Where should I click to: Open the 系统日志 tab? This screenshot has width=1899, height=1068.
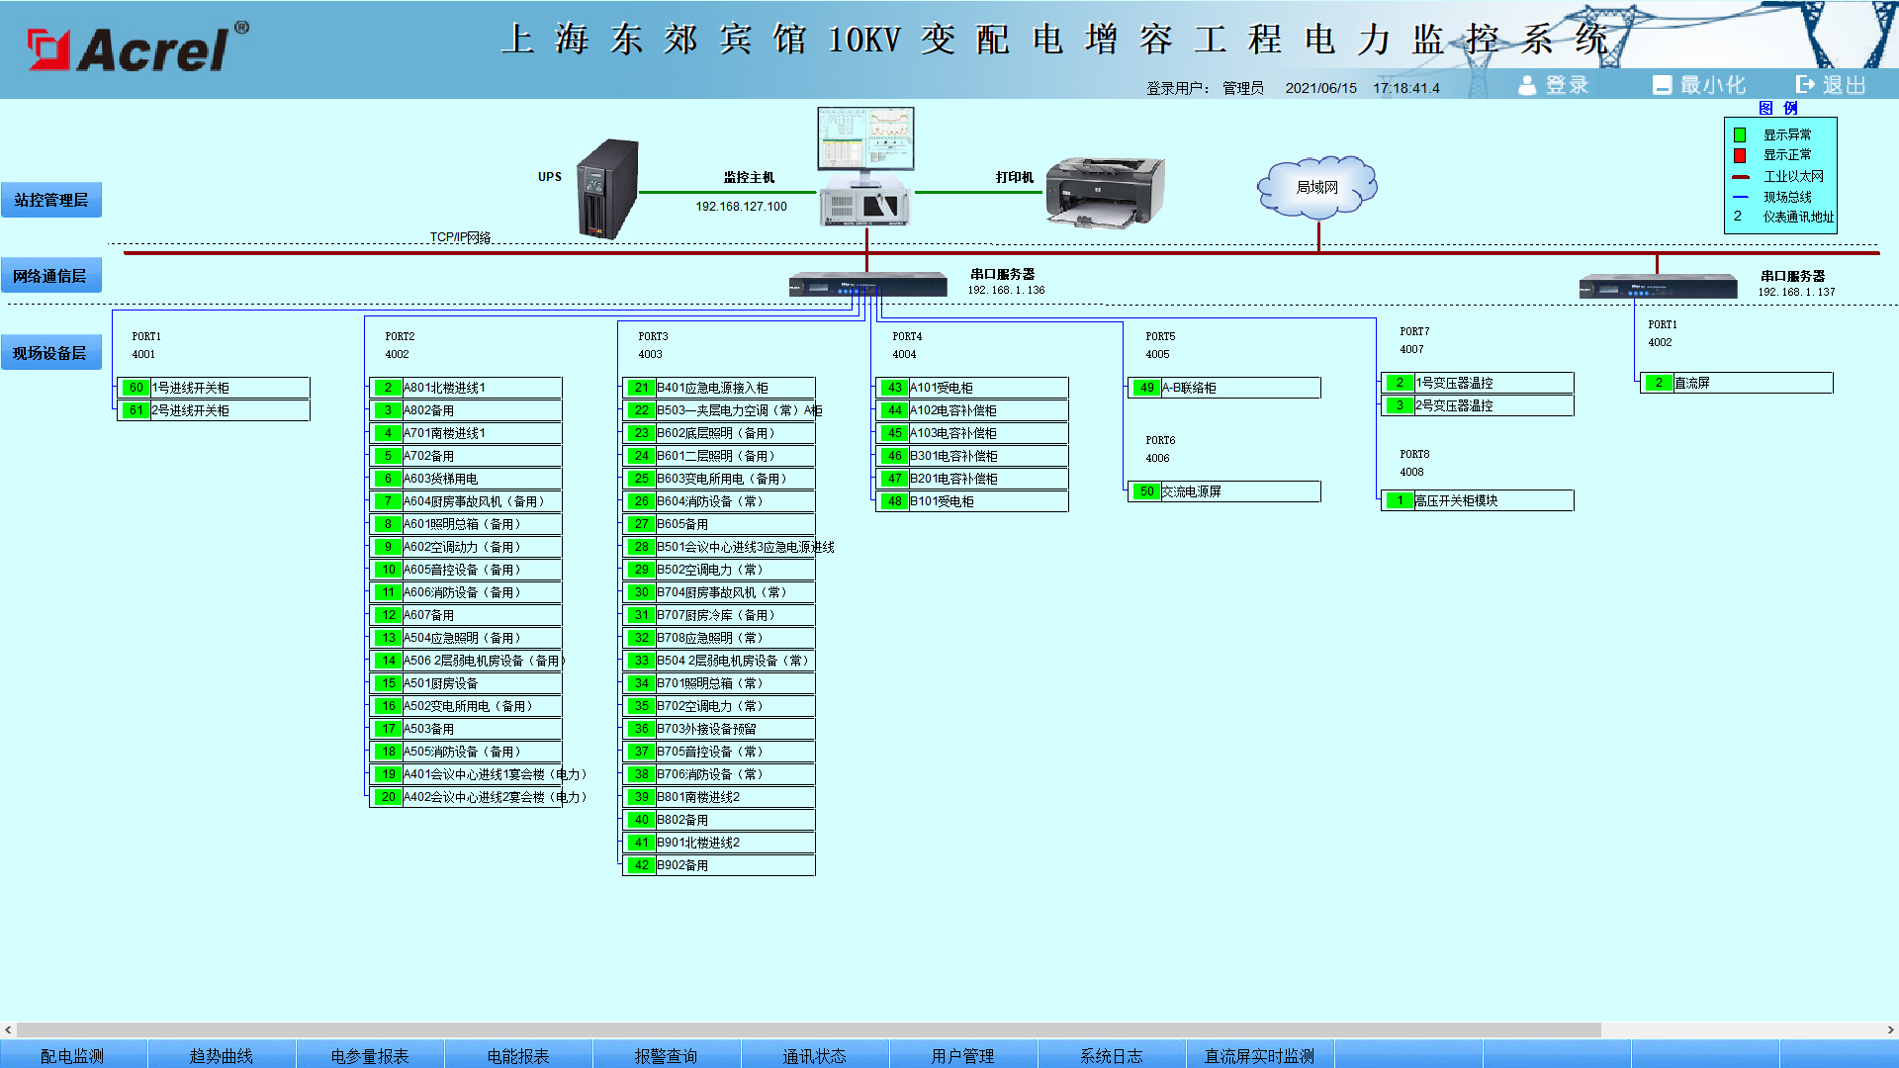pos(1112,1055)
